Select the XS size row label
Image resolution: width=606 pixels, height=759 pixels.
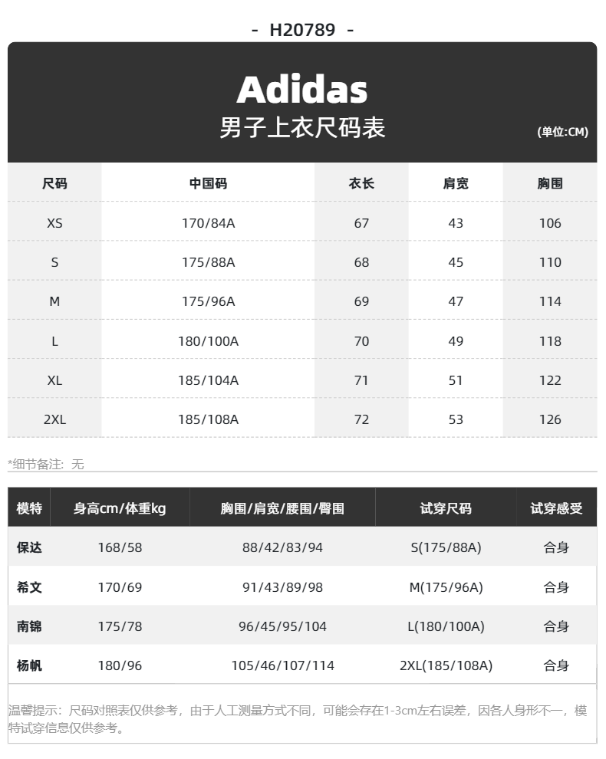tap(54, 223)
